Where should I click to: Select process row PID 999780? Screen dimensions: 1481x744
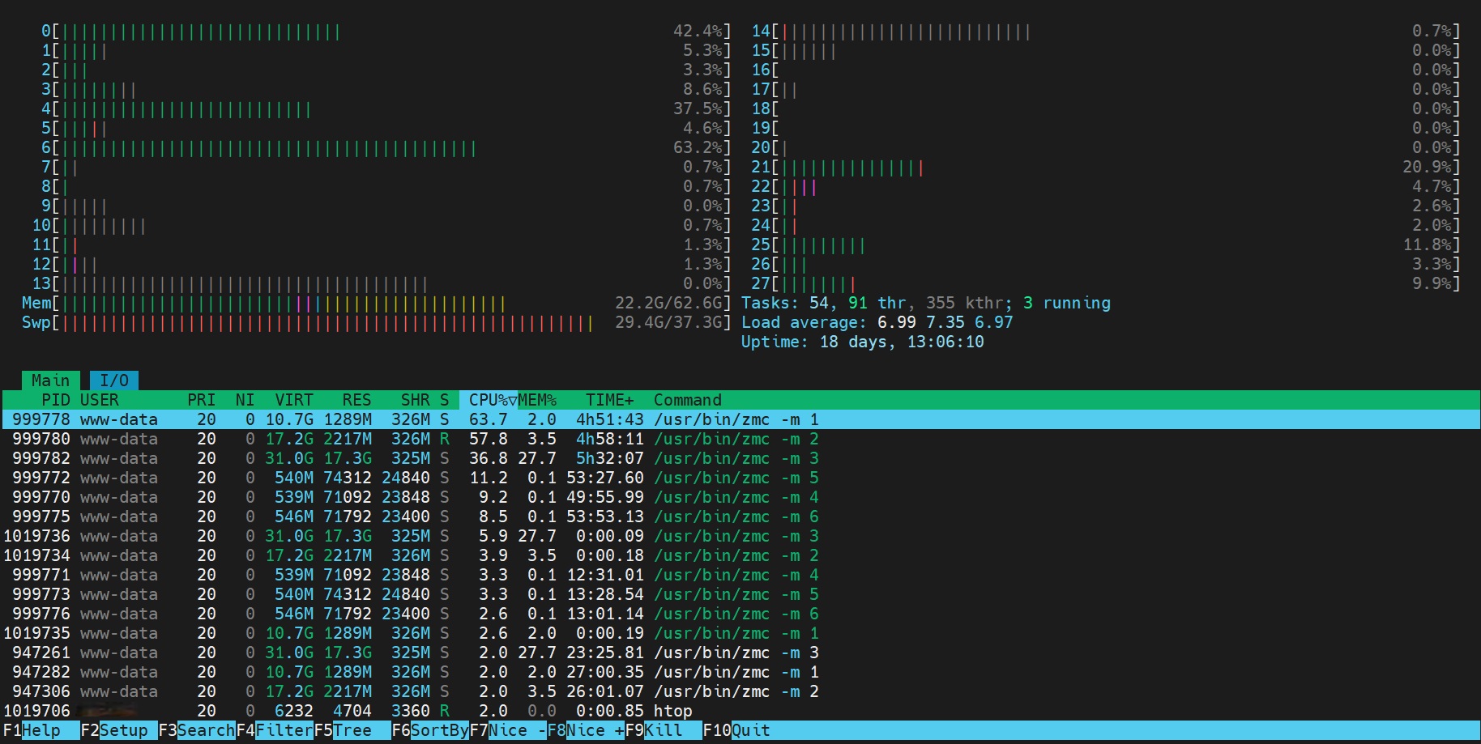click(x=740, y=439)
